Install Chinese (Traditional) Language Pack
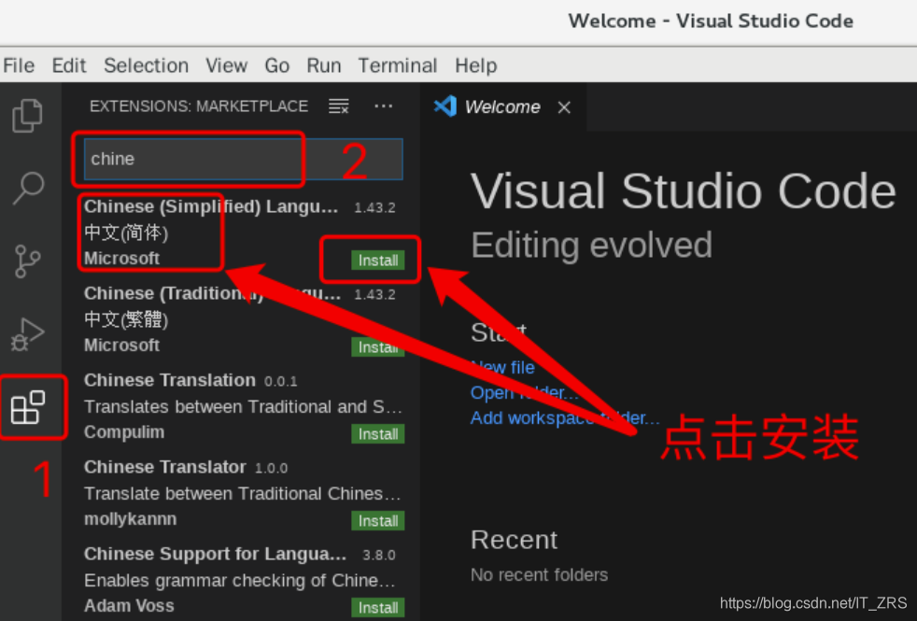The image size is (917, 621). click(x=378, y=346)
